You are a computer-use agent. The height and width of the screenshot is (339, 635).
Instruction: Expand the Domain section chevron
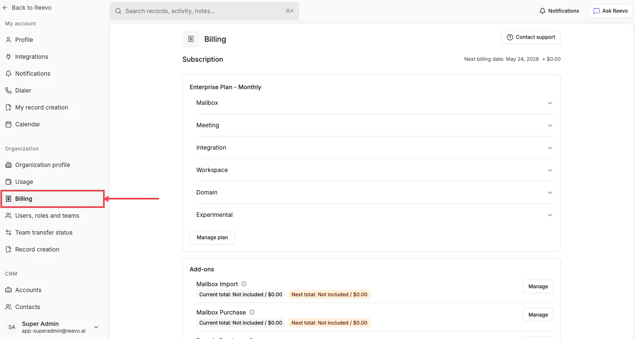click(x=550, y=193)
